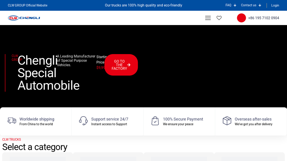The width and height of the screenshot is (287, 161).
Task: Go to the Login link
Action: click(275, 5)
